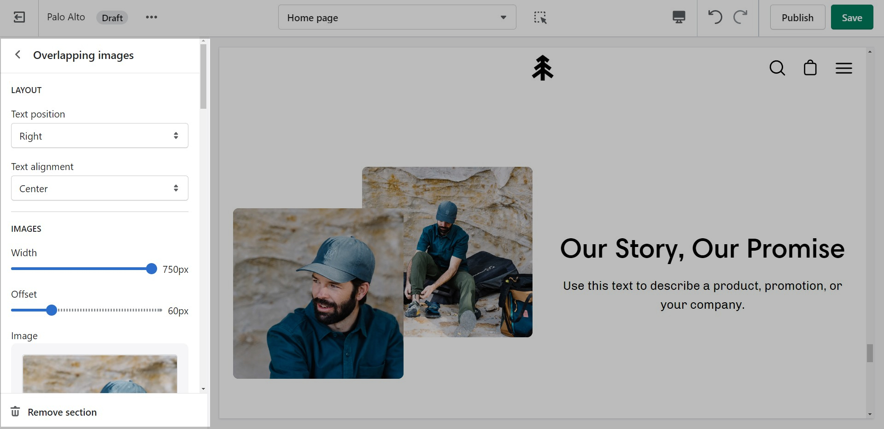Undo the last change

[714, 18]
